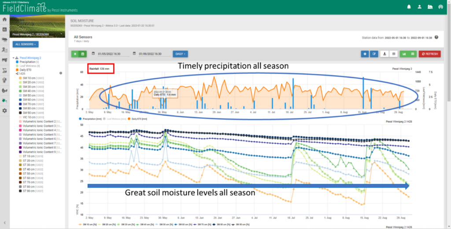This screenshot has height=229, width=451.
Task: Open the ALL SENSORS dropdown
Action: (26, 44)
